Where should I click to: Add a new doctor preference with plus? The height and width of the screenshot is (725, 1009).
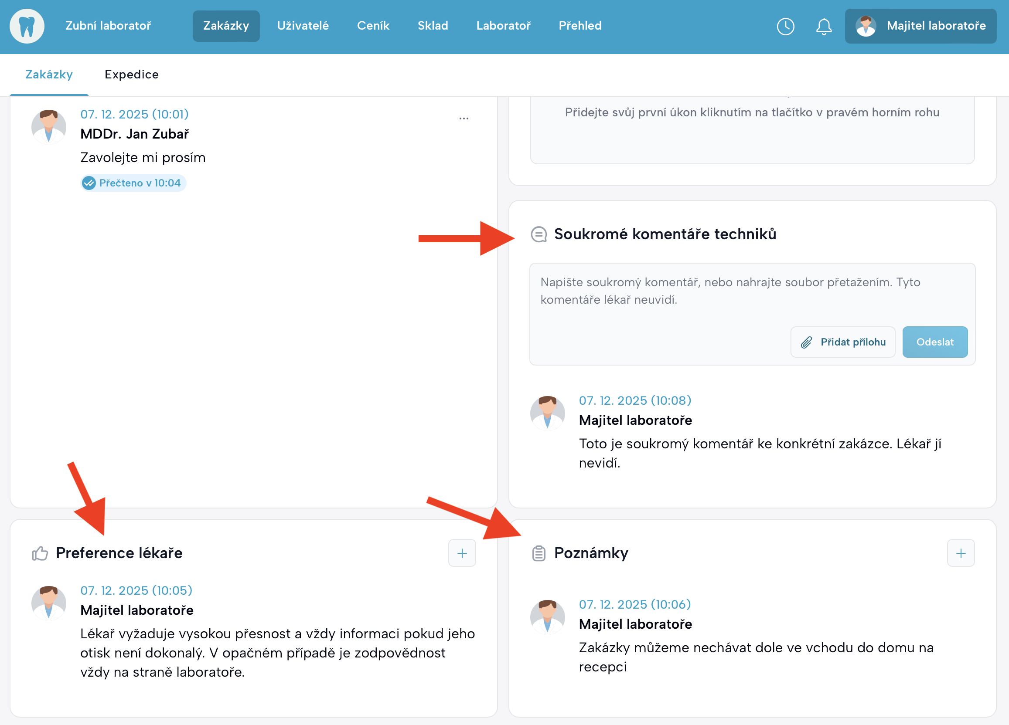(462, 553)
